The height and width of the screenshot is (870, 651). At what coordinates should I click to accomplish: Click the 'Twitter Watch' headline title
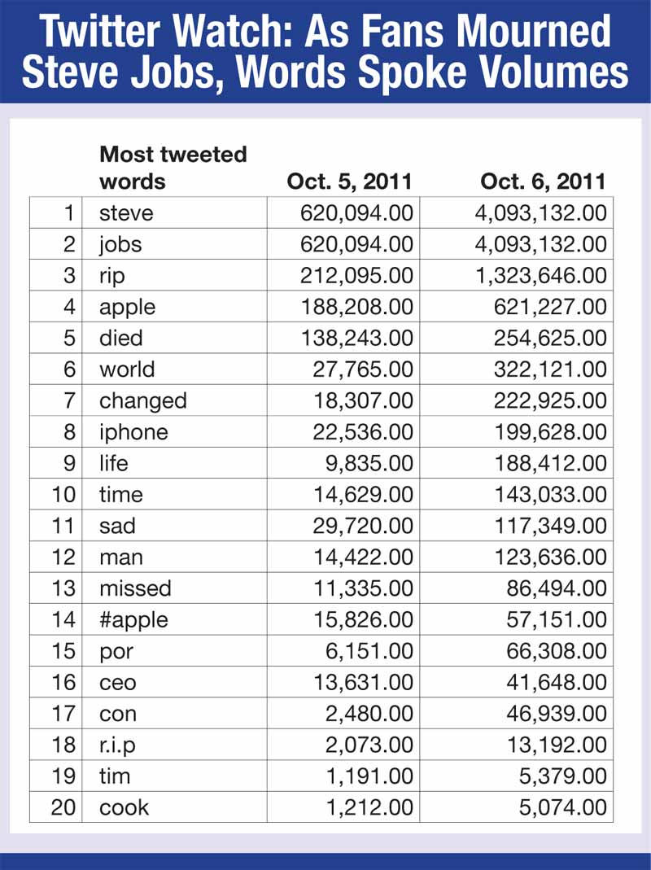click(325, 50)
